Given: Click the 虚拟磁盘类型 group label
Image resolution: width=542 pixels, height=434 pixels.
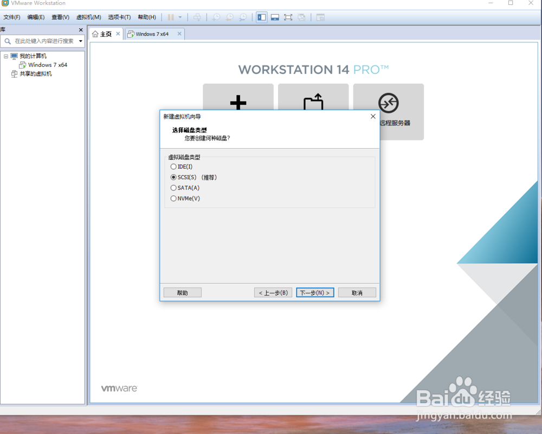Looking at the screenshot, I should (184, 157).
